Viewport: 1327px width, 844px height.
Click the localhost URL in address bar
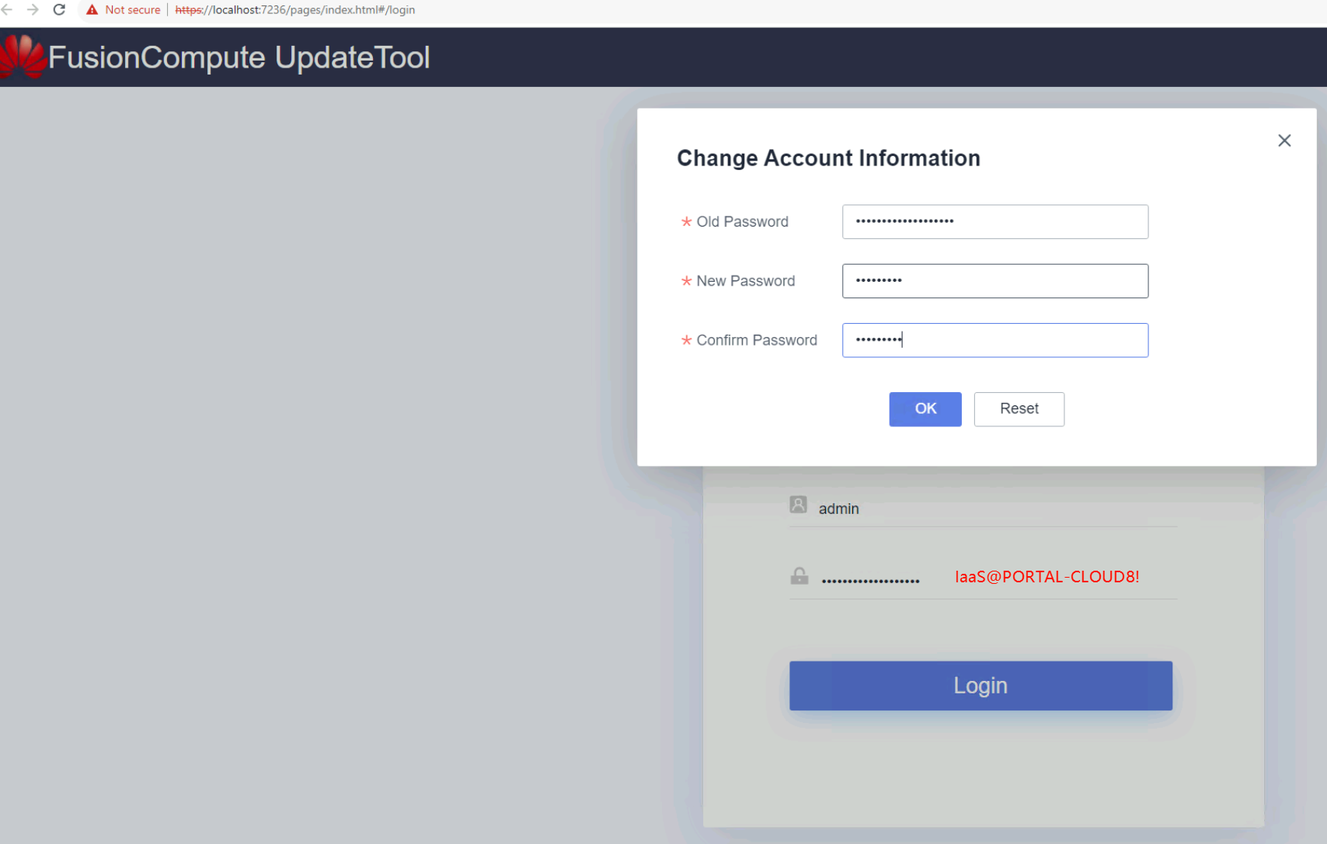click(x=295, y=10)
